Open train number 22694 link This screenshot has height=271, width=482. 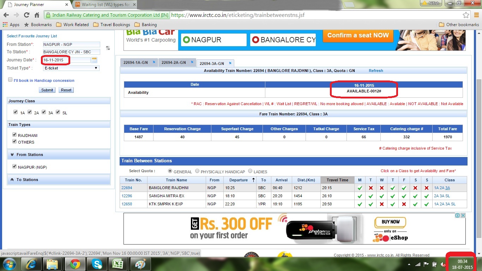(x=127, y=188)
